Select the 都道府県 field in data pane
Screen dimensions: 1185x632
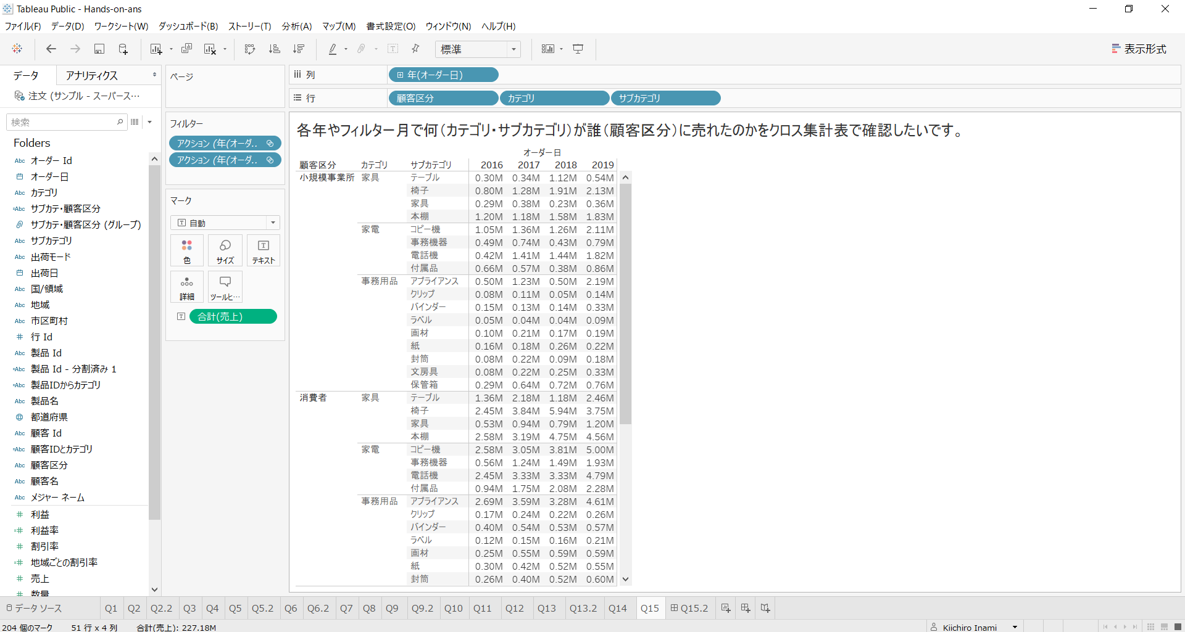click(49, 417)
